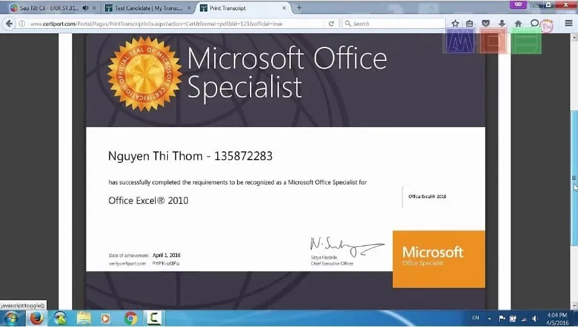
Task: Save page to Pocket icon
Action: [x=486, y=24]
